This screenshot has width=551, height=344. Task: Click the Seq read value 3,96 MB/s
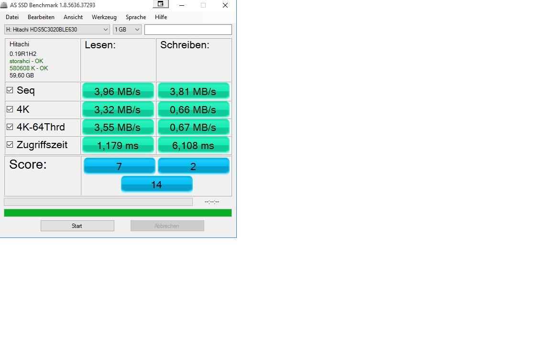[x=118, y=91]
